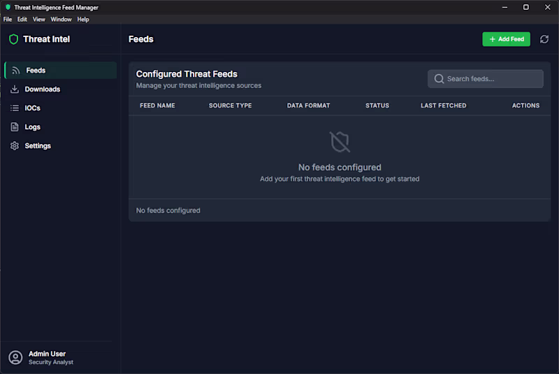Open the File menu
Viewport: 559px width, 374px height.
(8, 20)
